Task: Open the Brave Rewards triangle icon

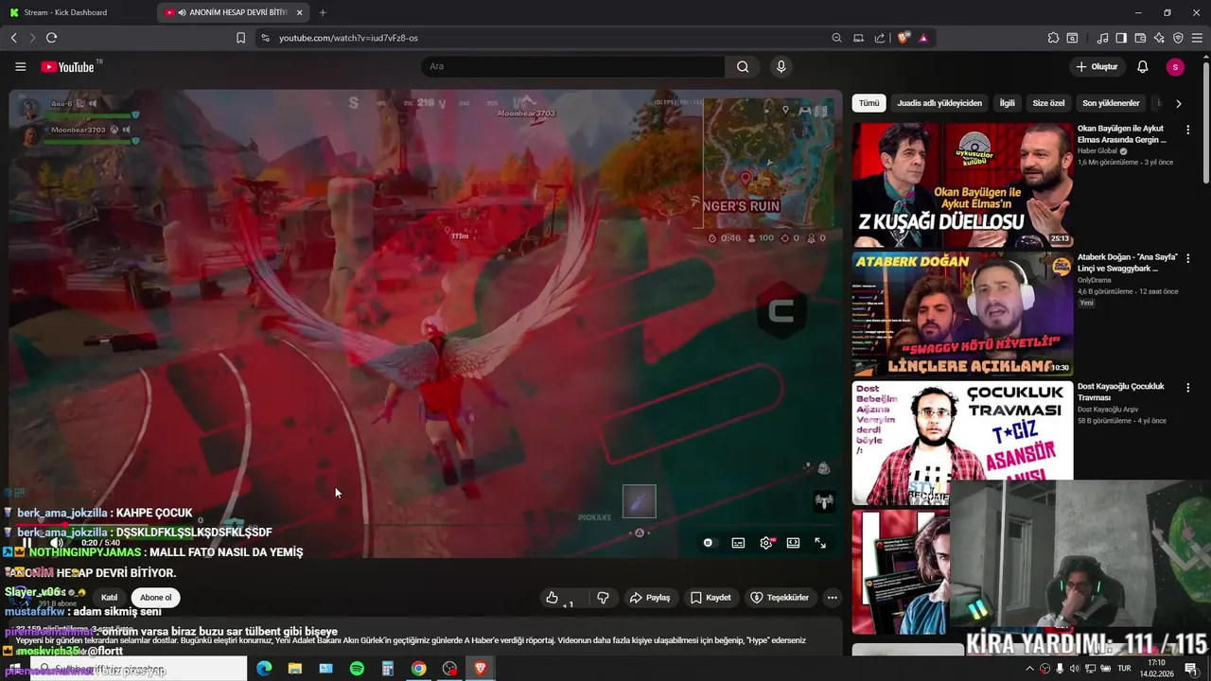Action: [x=923, y=38]
